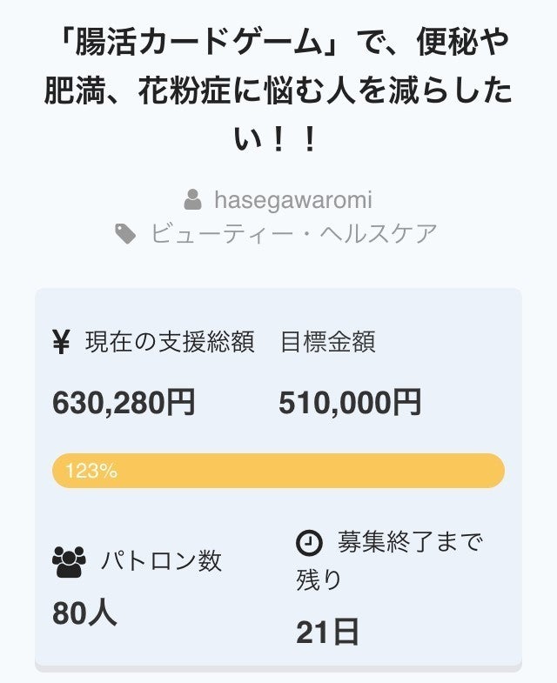Click the パトロン数 label
Image resolution: width=557 pixels, height=683 pixels.
pos(161,561)
